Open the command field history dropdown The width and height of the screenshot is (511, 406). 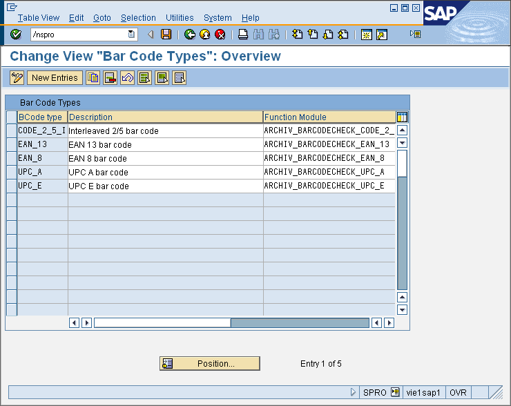point(131,35)
